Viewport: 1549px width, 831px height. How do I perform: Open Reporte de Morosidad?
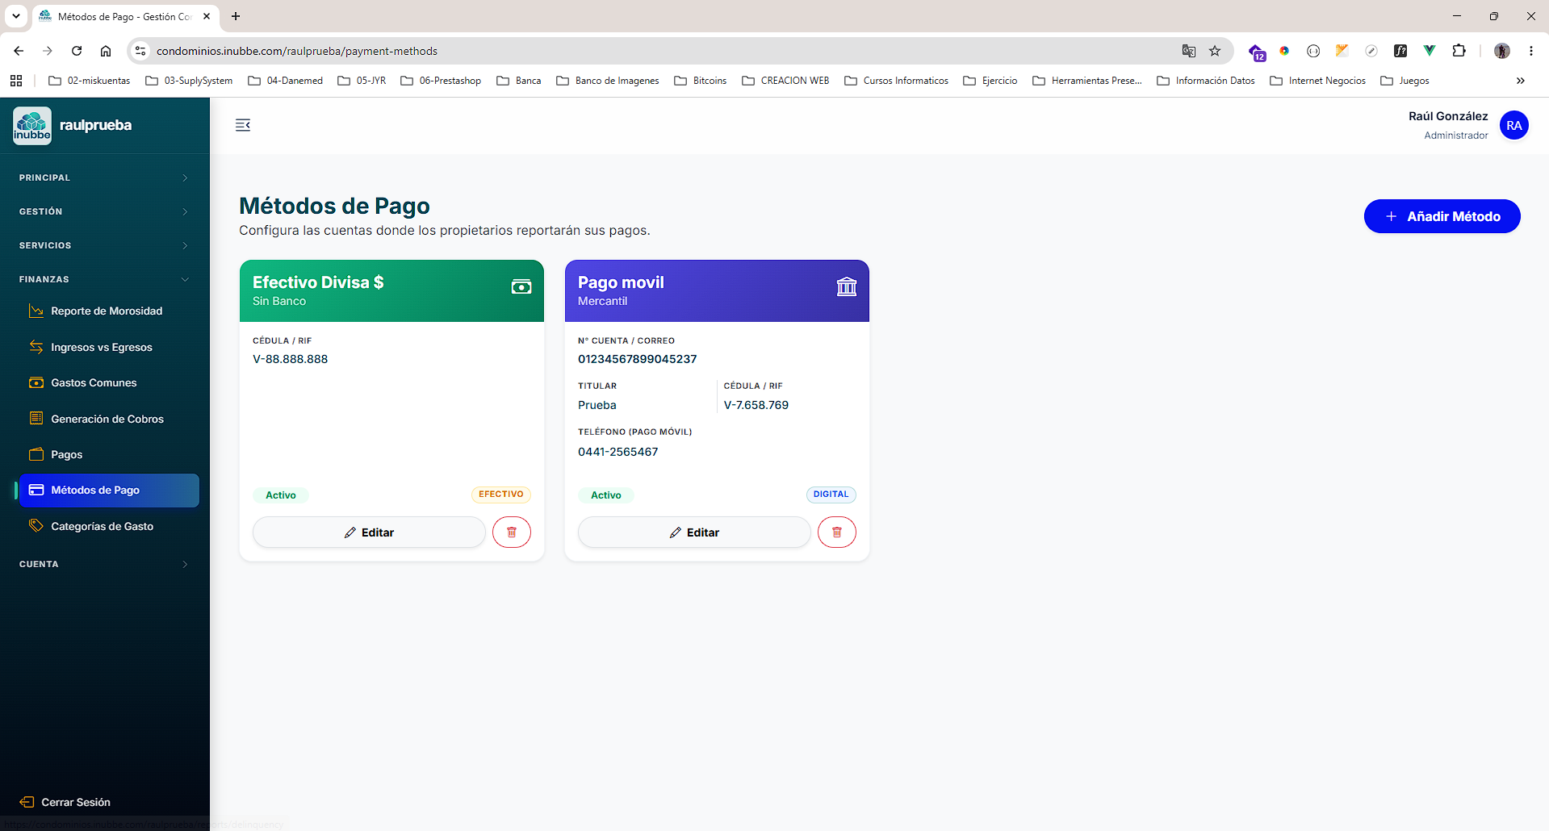pos(106,311)
